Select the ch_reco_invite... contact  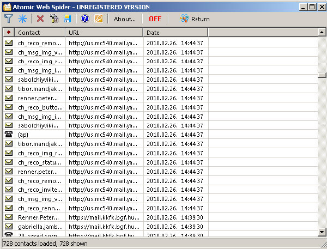coord(40,190)
